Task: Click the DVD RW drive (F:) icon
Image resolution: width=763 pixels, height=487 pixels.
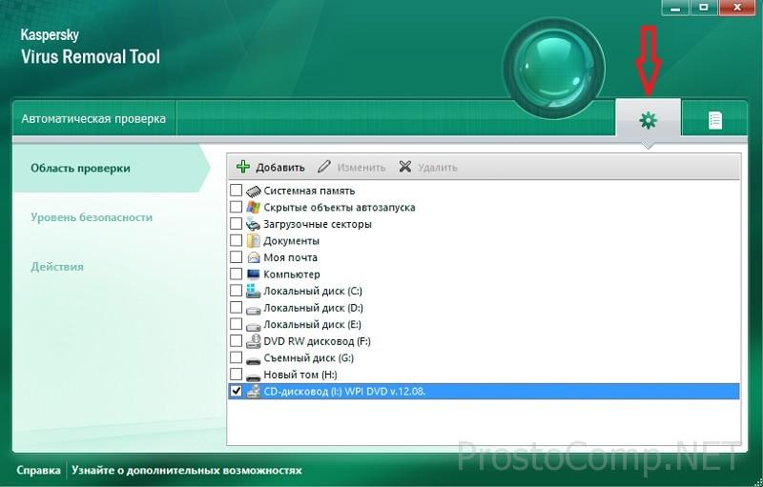Action: (x=254, y=341)
